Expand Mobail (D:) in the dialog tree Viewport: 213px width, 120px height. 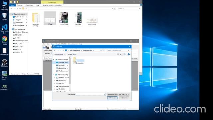point(55,80)
